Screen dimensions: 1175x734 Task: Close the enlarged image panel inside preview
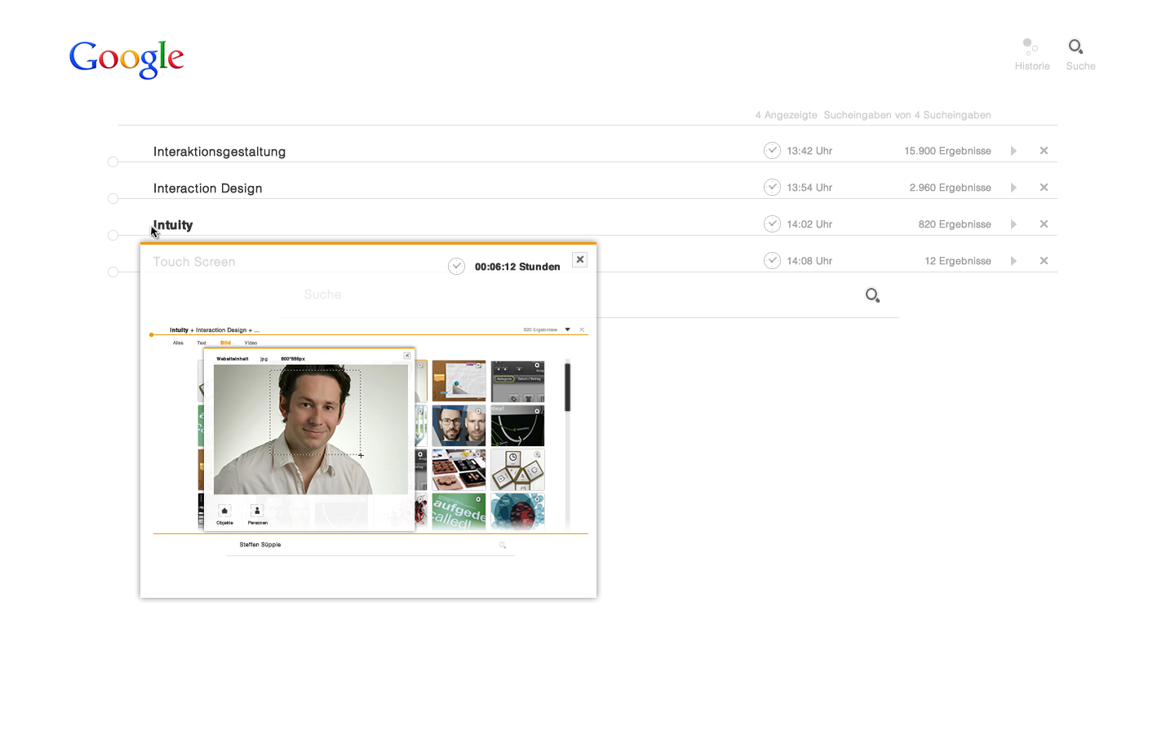tap(407, 356)
